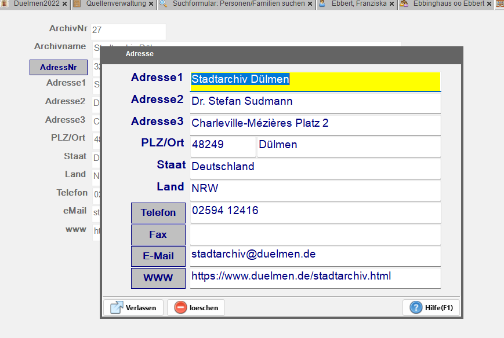This screenshot has height=338, width=504.
Task: Click the Telefon button
Action: point(158,213)
